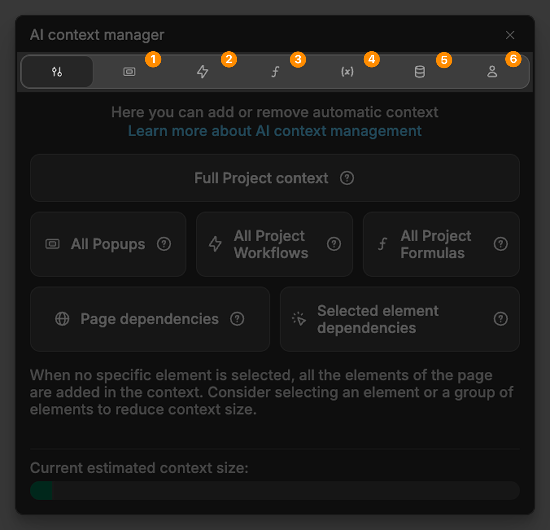The height and width of the screenshot is (530, 550).
Task: Click the context size progress bar
Action: click(275, 491)
